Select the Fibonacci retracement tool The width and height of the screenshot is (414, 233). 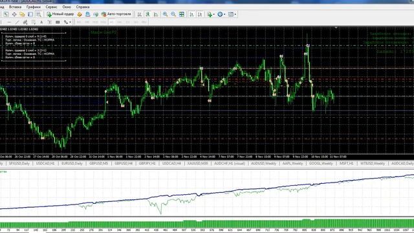(x=33, y=22)
